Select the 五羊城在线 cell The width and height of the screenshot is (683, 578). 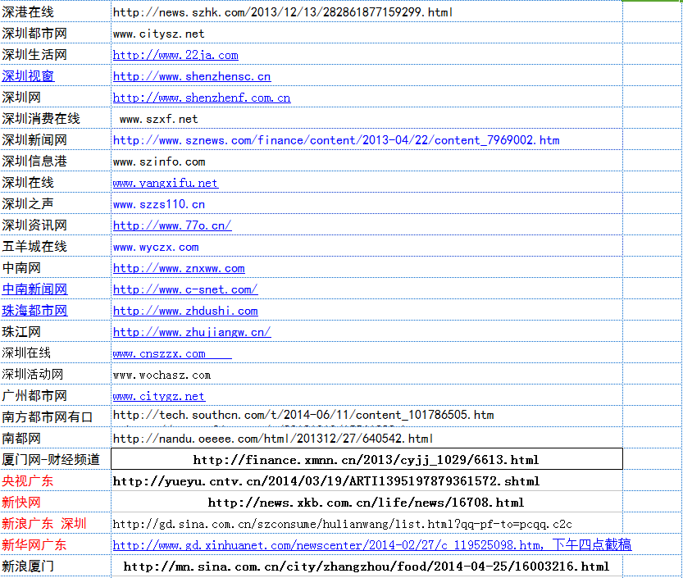click(56, 247)
